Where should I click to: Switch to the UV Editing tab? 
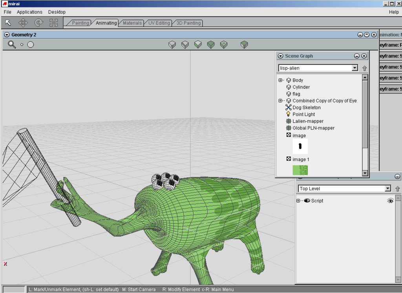coord(159,23)
